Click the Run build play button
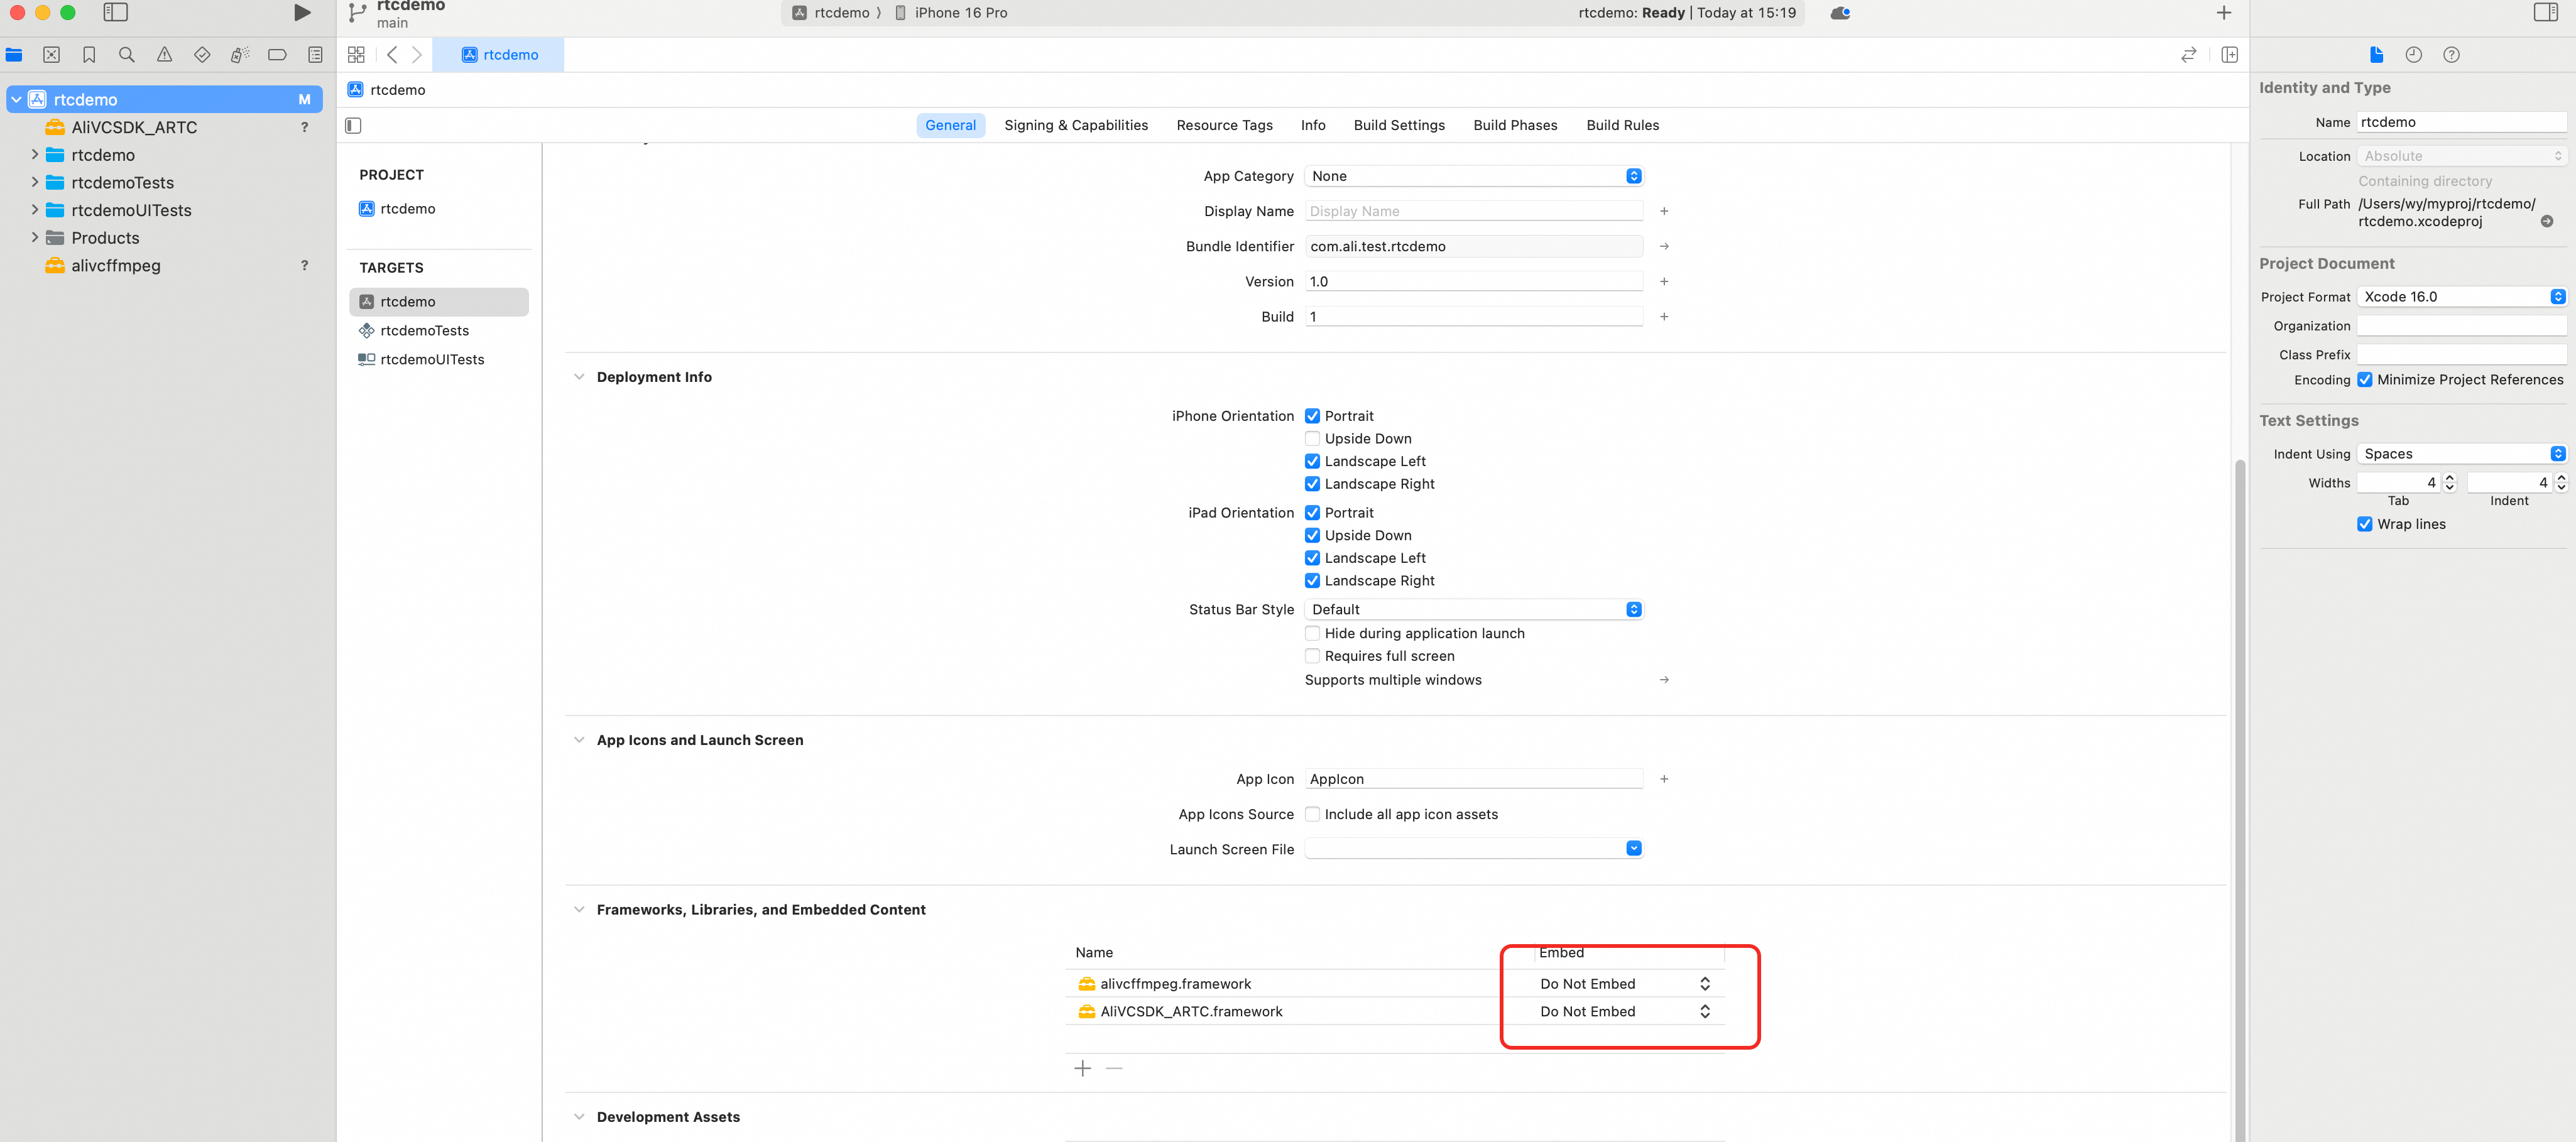 pyautogui.click(x=301, y=13)
